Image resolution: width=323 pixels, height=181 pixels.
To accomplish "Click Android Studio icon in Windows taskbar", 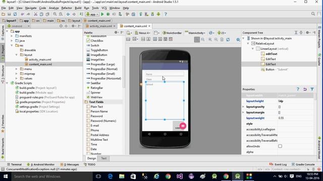I will tap(238, 176).
